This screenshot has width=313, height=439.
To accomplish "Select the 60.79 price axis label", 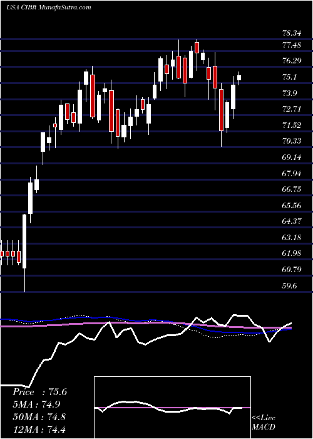I will (x=292, y=270).
